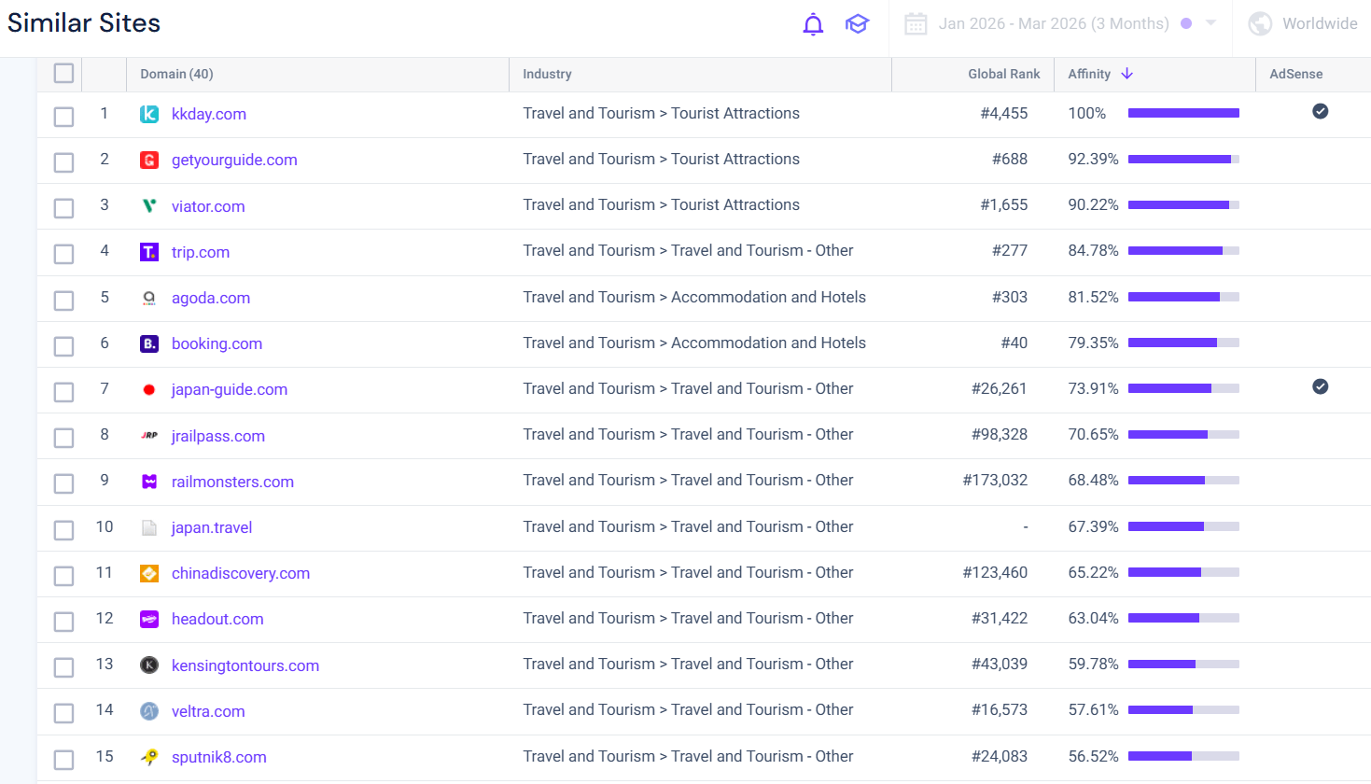Click the AdSense checkmark for japan-guide.com

[x=1321, y=386]
